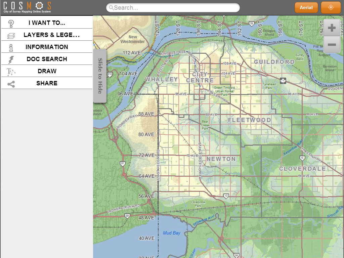This screenshot has width=344, height=258.
Task: Click inside the Search input field
Action: [x=175, y=8]
